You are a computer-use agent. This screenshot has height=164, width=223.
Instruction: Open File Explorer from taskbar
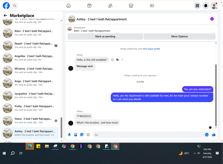(47, 146)
